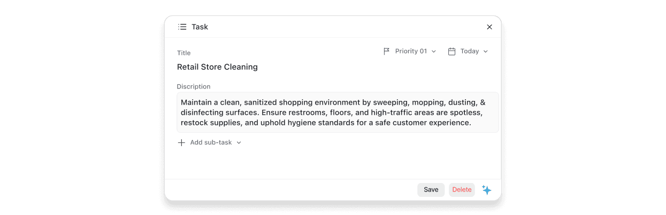This screenshot has width=666, height=215.
Task: Expand the Add sub-task chevron
Action: point(239,143)
